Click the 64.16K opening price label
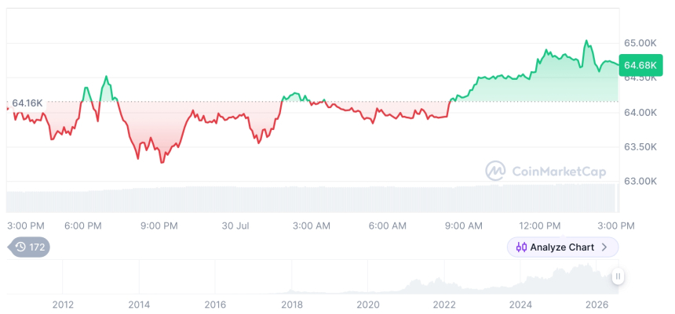The height and width of the screenshot is (314, 675). pyautogui.click(x=27, y=103)
